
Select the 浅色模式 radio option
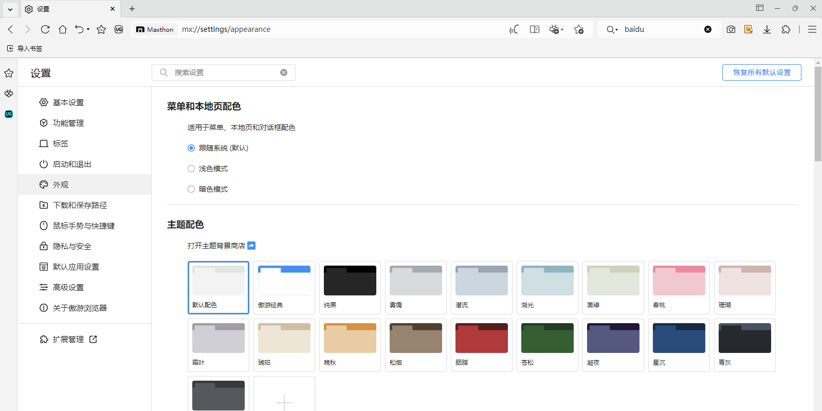[x=191, y=169]
